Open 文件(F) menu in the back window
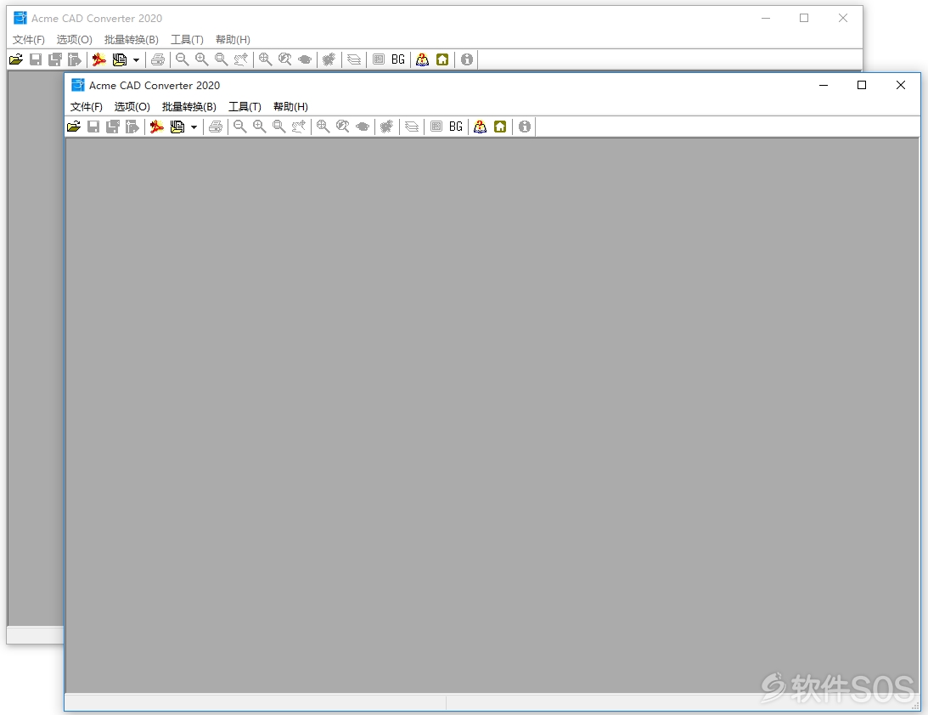Viewport: 928px width, 715px height. click(28, 40)
